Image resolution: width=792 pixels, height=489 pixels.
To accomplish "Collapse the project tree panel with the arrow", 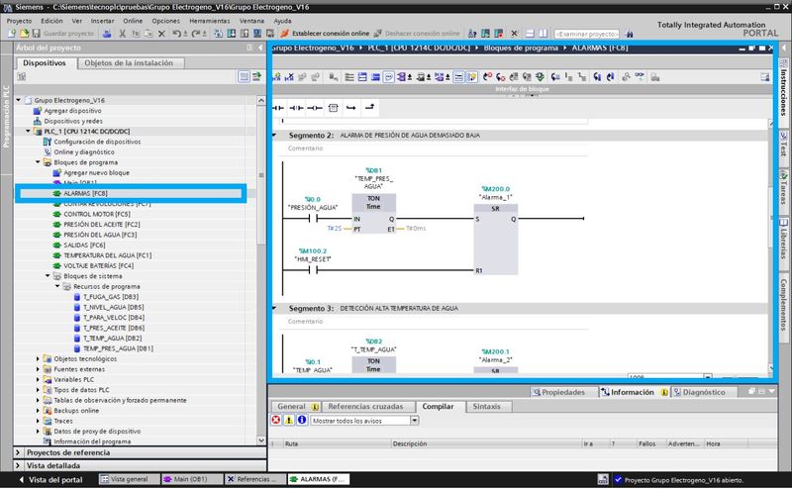I will coord(260,48).
